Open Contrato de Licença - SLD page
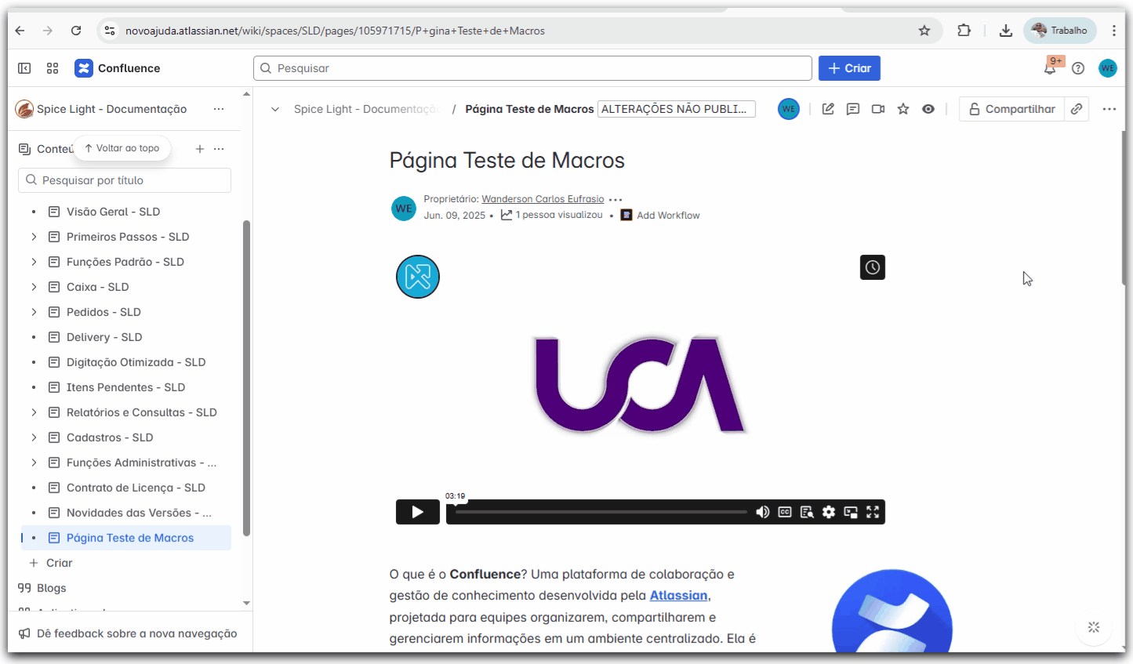Viewport: 1133px width, 664px height. [136, 488]
